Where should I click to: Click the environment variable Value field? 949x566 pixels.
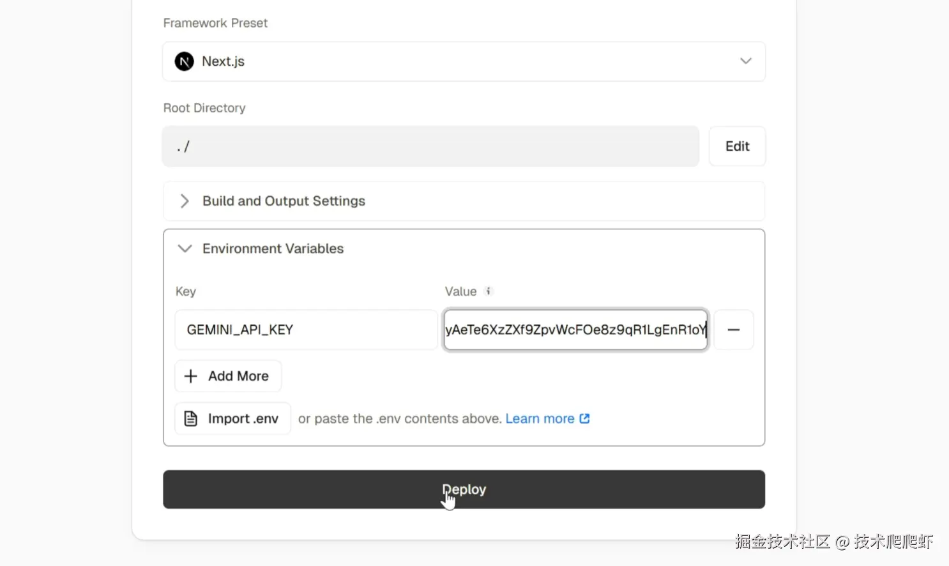[x=575, y=330]
